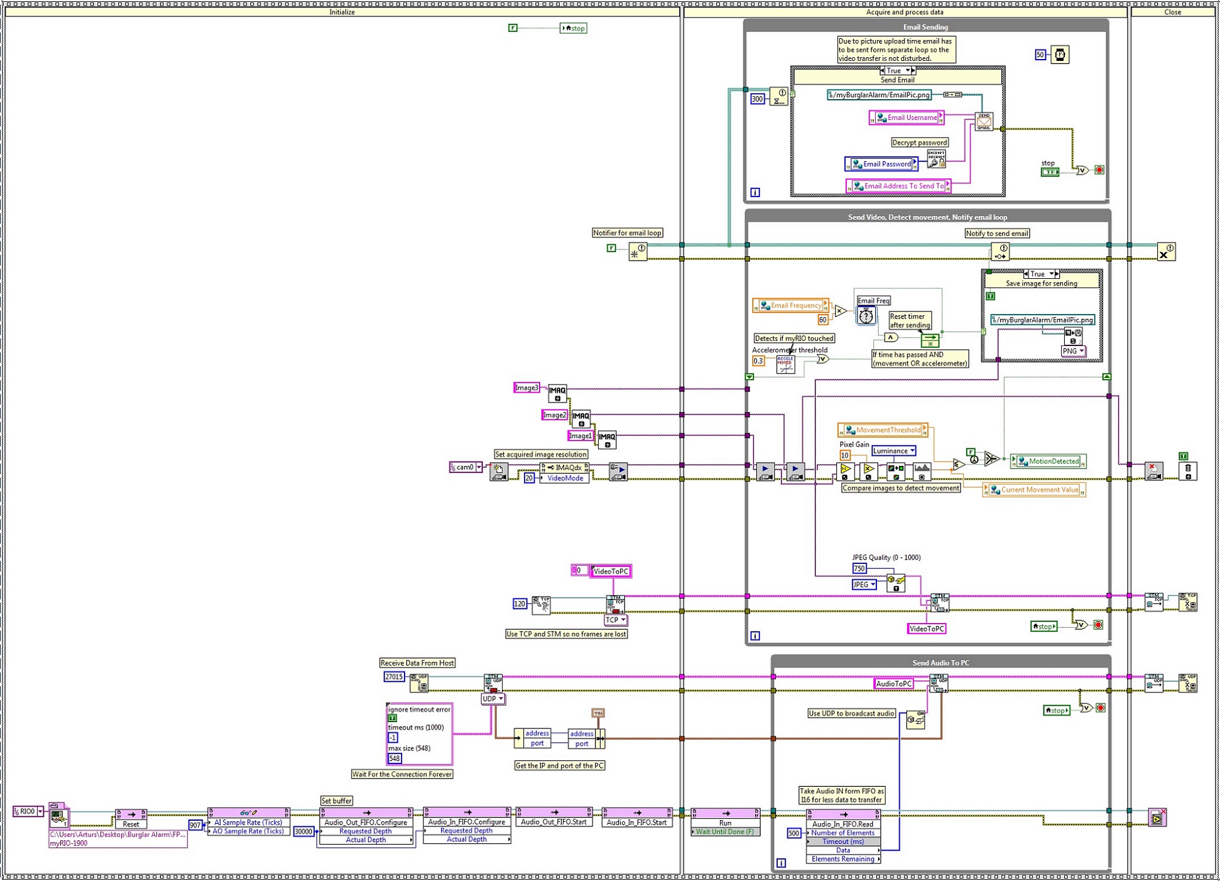Image resolution: width=1220 pixels, height=881 pixels.
Task: Expand the cam0 session dropdown
Action: (479, 467)
